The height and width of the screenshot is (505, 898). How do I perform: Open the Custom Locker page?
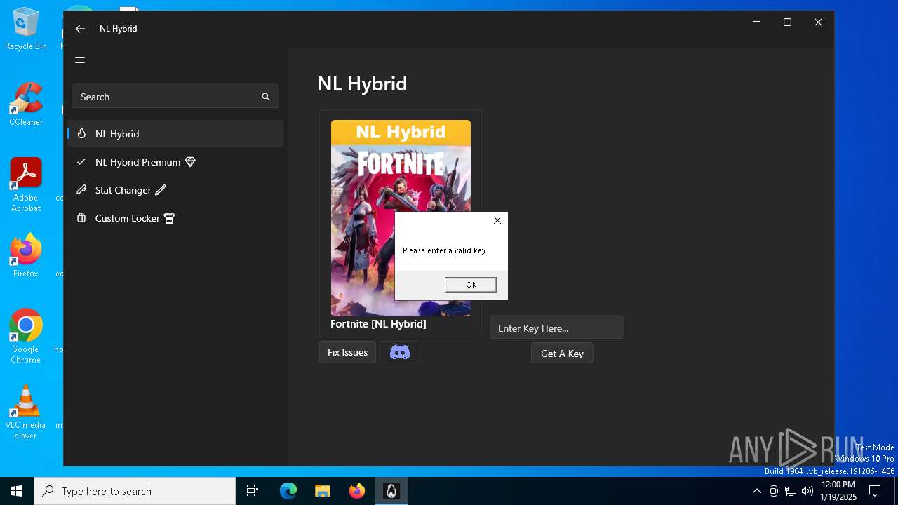click(175, 218)
